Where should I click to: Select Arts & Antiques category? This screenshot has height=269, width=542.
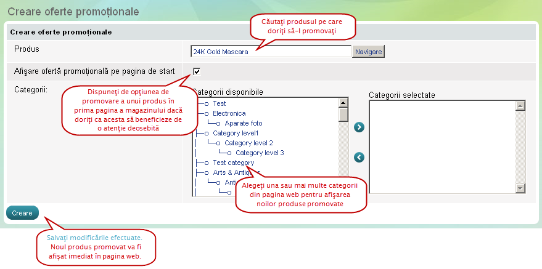(x=236, y=172)
